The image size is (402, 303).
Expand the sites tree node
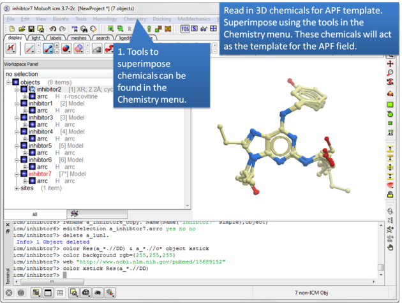tap(17, 188)
